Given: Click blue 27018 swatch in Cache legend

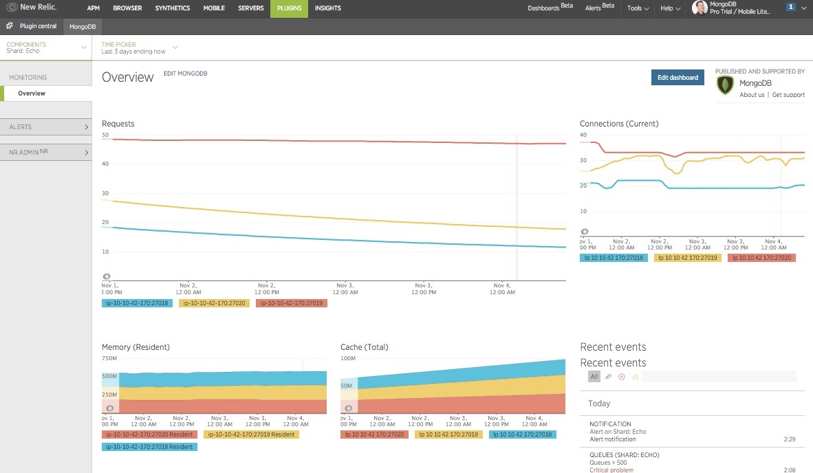Looking at the screenshot, I should click(x=522, y=434).
